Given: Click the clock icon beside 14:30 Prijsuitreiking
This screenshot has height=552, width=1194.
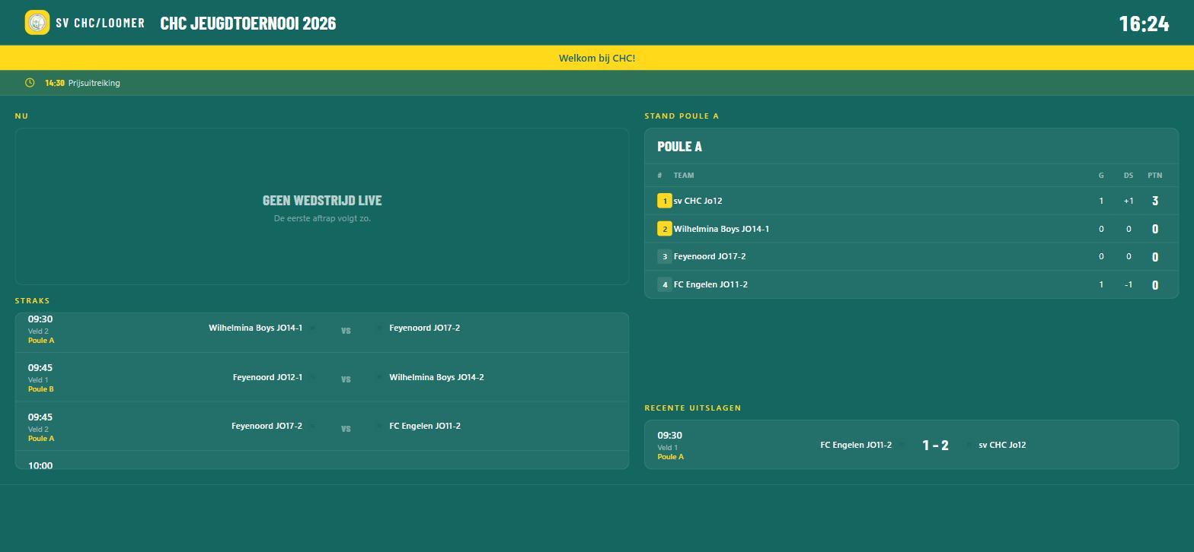Looking at the screenshot, I should [x=30, y=83].
